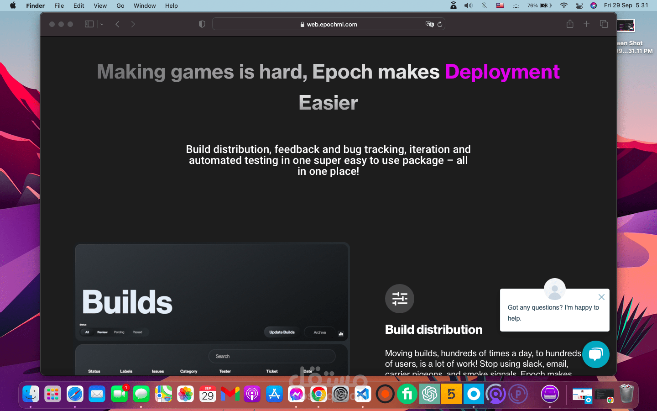Screen dimensions: 657x411
Task: Click the 'Tester' column header
Action: click(x=225, y=371)
